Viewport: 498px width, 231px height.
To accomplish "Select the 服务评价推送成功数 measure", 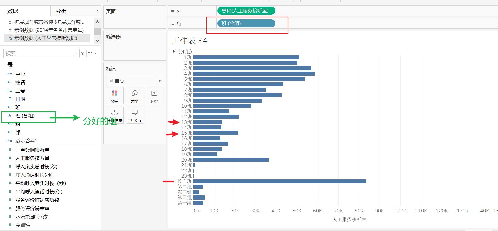I will 37,200.
